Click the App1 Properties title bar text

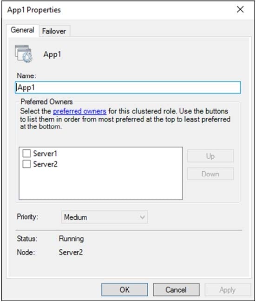click(34, 10)
